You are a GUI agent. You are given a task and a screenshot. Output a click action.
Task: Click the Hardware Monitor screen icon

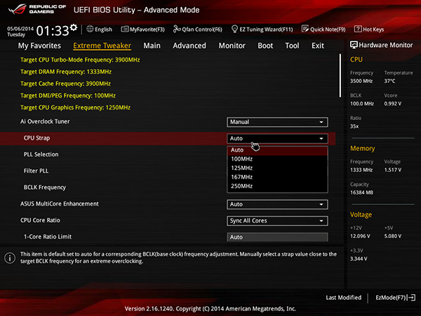[x=354, y=45]
